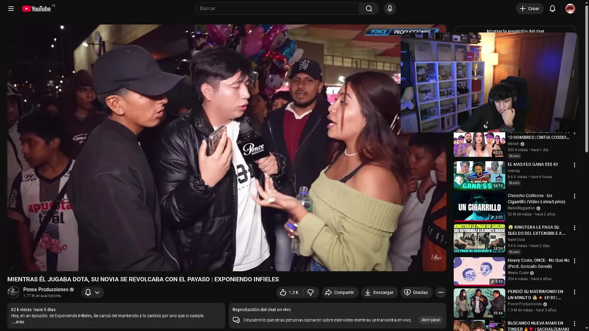Open title 'Chencho Corleone - Un Cigarrillo'
589x331 pixels.
(x=536, y=199)
